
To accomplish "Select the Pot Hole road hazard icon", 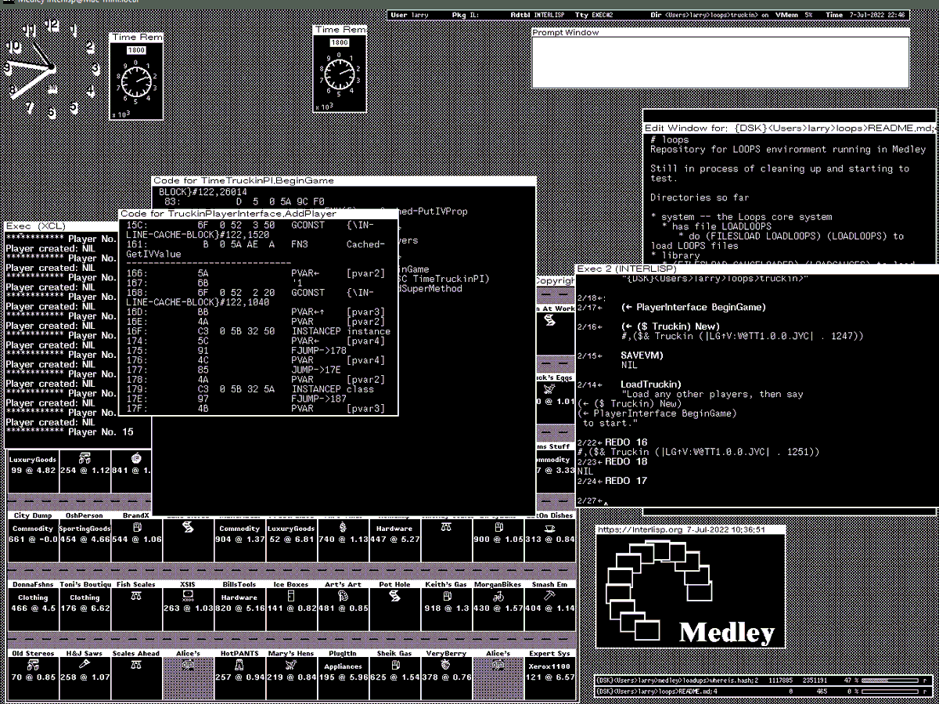I will coord(394,597).
